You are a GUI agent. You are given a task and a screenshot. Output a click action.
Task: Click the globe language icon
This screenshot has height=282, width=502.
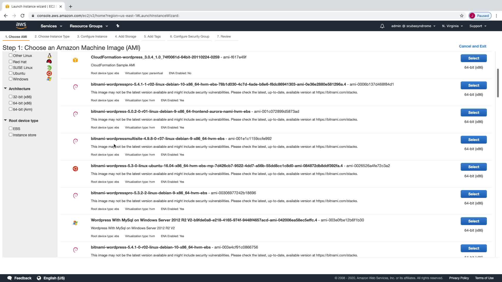pos(39,278)
